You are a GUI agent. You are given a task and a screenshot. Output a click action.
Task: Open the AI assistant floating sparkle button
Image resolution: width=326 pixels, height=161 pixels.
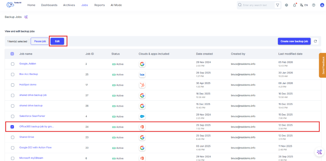pyautogui.click(x=319, y=152)
